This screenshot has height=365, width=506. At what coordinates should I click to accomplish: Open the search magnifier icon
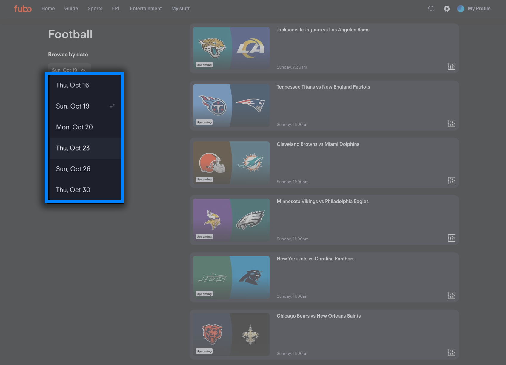(x=431, y=9)
